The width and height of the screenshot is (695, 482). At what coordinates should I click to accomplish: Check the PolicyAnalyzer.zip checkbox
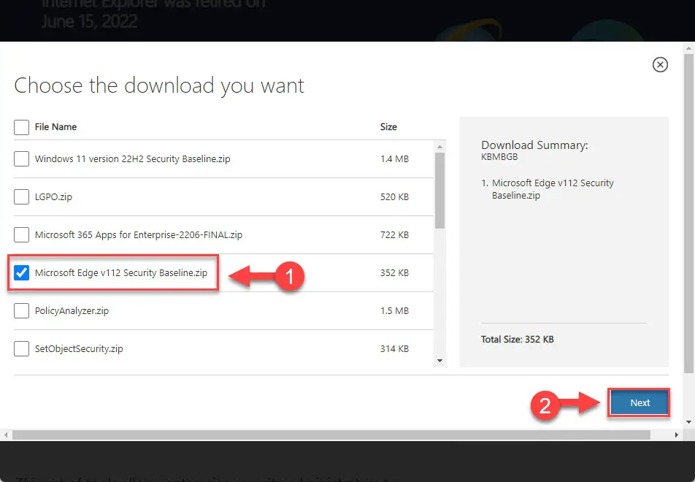click(x=21, y=311)
